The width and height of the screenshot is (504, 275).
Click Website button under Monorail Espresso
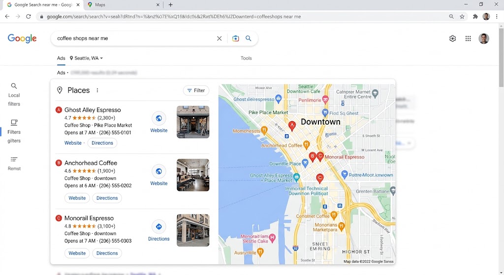77,253
